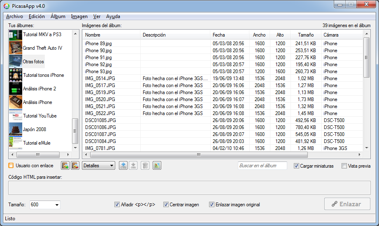The image size is (379, 226).
Task: Click the Alto column header
Action: click(280, 35)
